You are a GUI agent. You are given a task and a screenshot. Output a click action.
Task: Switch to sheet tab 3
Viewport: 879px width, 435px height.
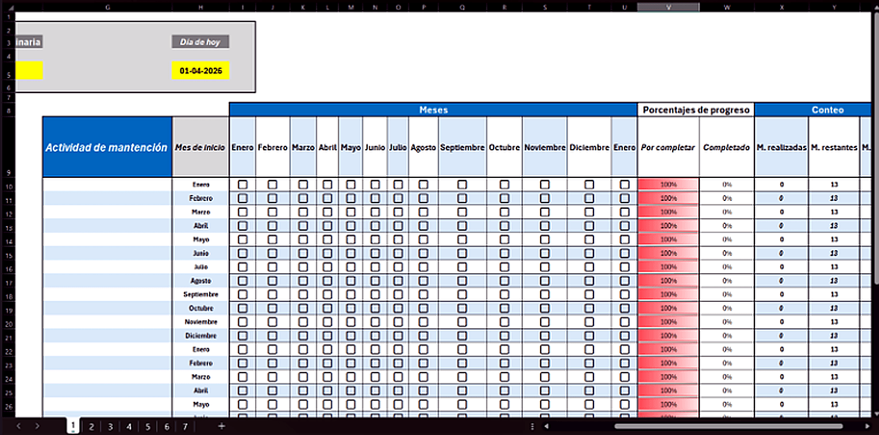(110, 426)
